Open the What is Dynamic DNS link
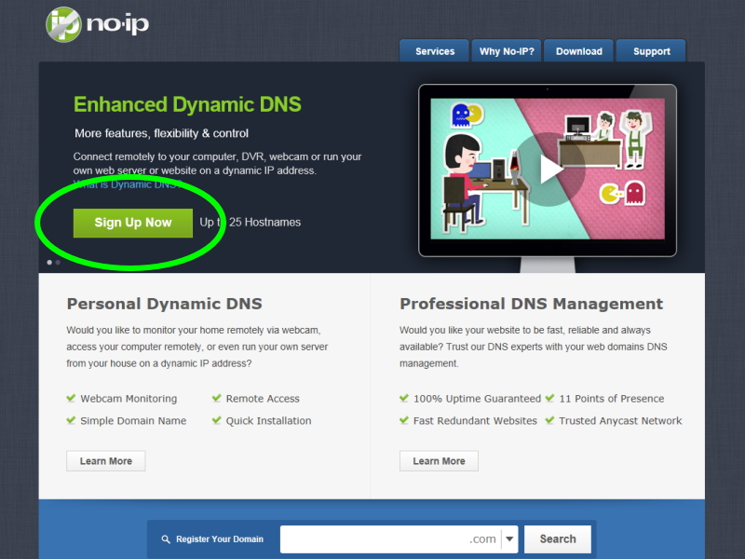The image size is (745, 559). point(128,184)
